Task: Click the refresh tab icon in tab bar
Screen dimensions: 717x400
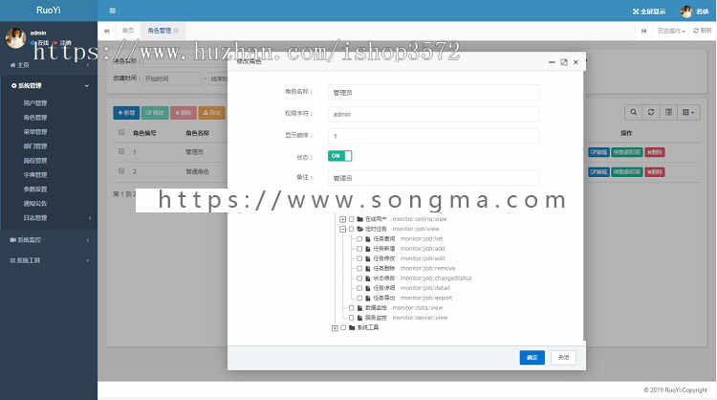Action: click(x=696, y=31)
